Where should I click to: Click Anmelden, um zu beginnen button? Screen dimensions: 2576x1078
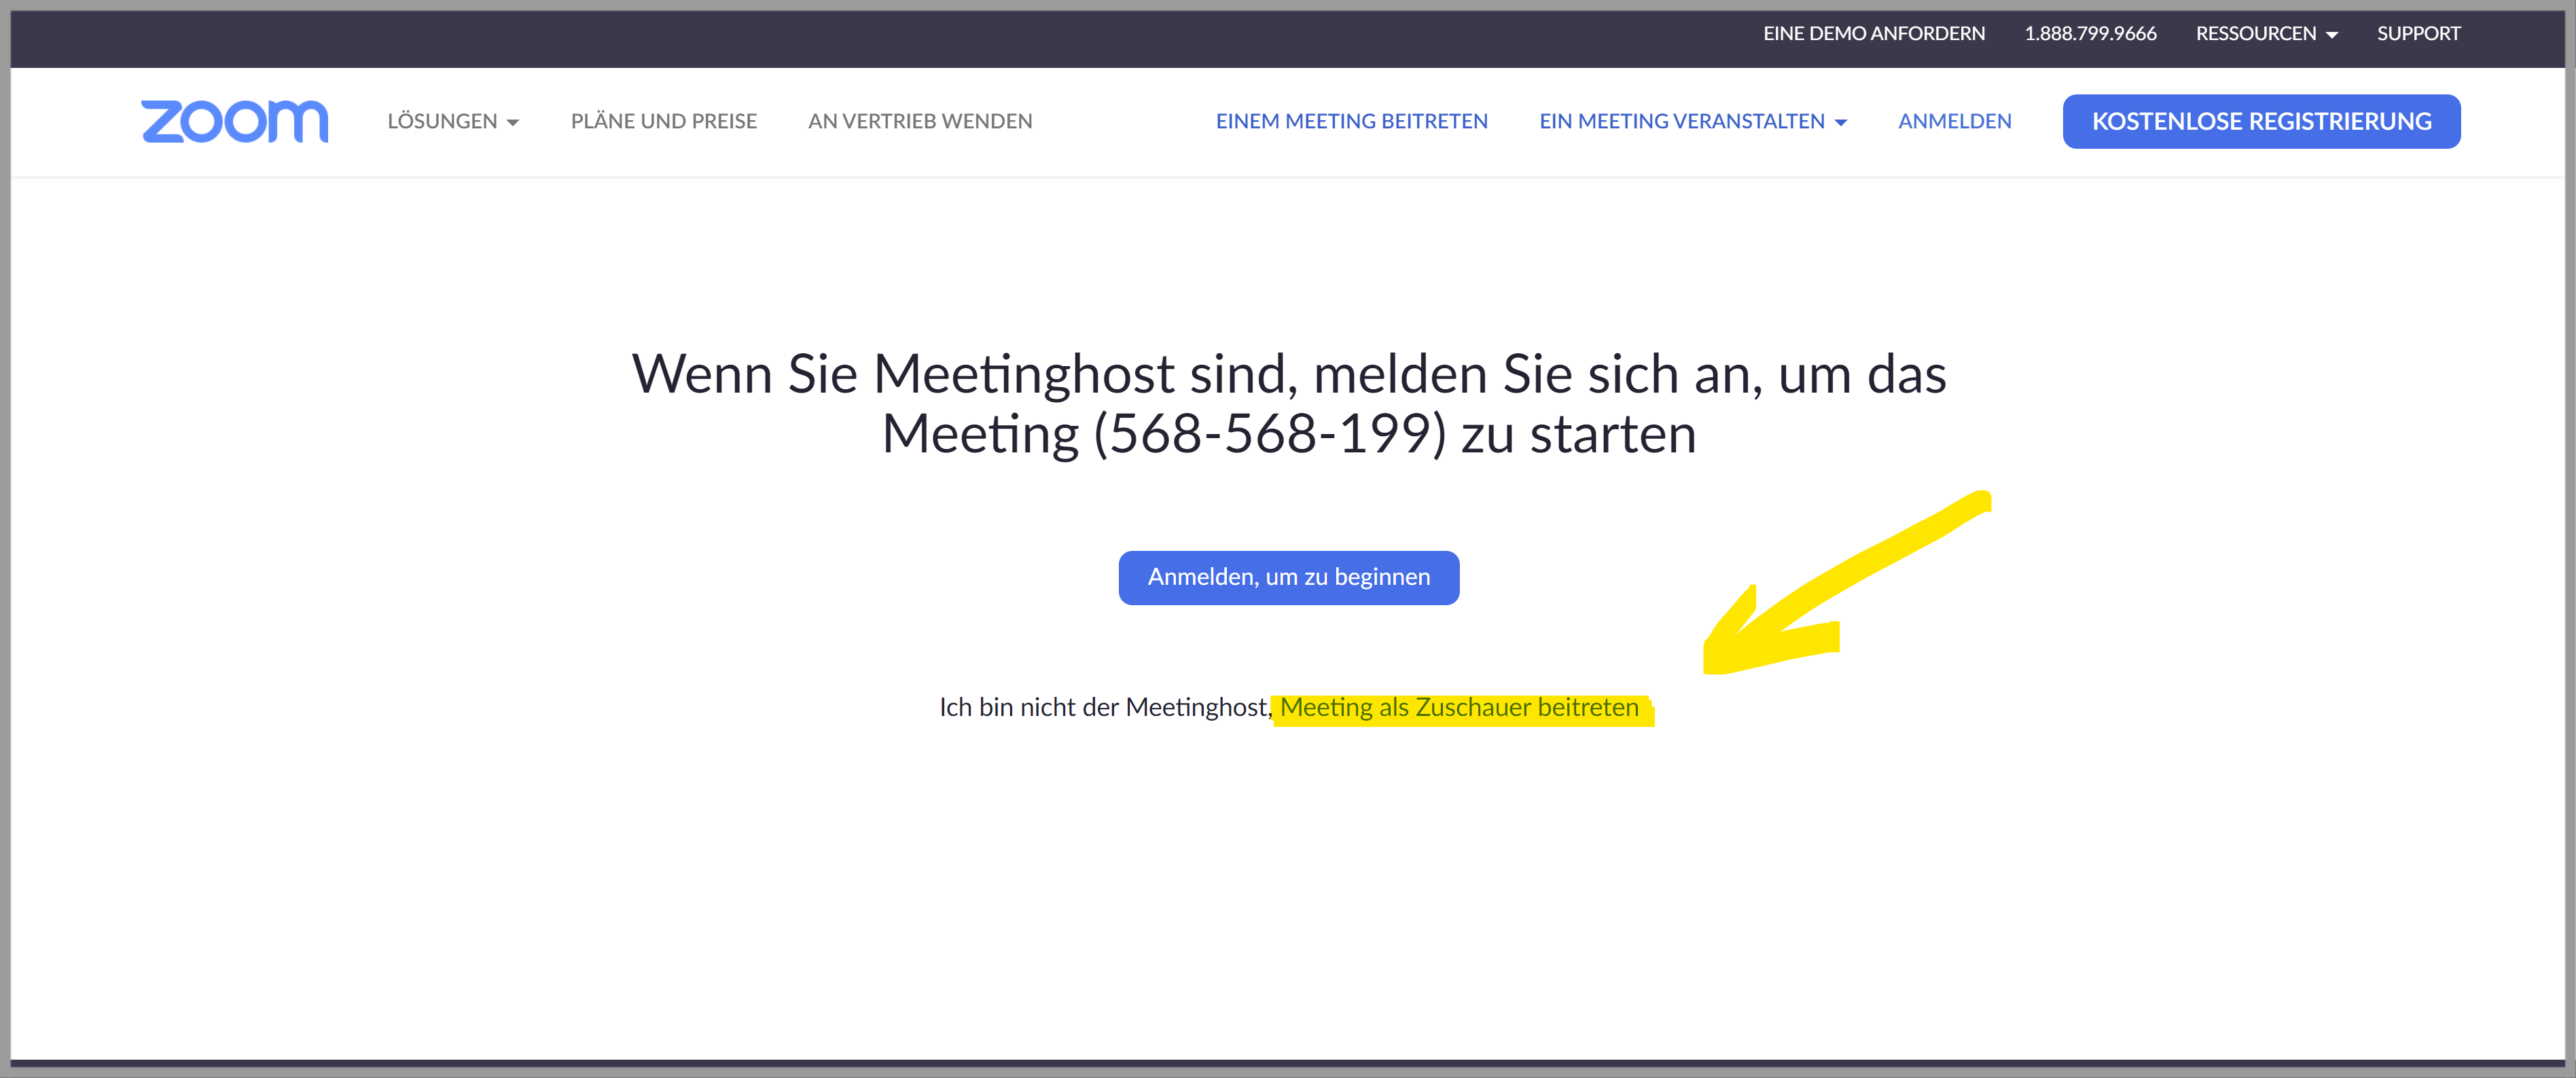click(1288, 577)
